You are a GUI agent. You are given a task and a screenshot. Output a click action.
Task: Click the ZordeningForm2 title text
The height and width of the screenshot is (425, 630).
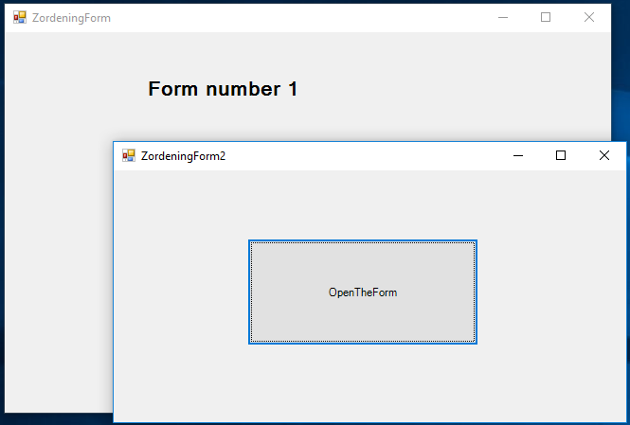point(183,156)
